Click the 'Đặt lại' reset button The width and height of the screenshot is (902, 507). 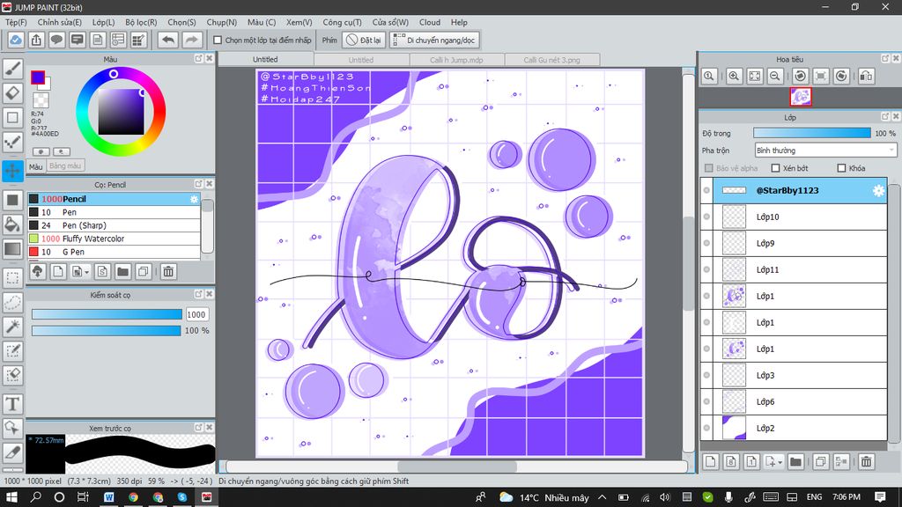coord(363,40)
